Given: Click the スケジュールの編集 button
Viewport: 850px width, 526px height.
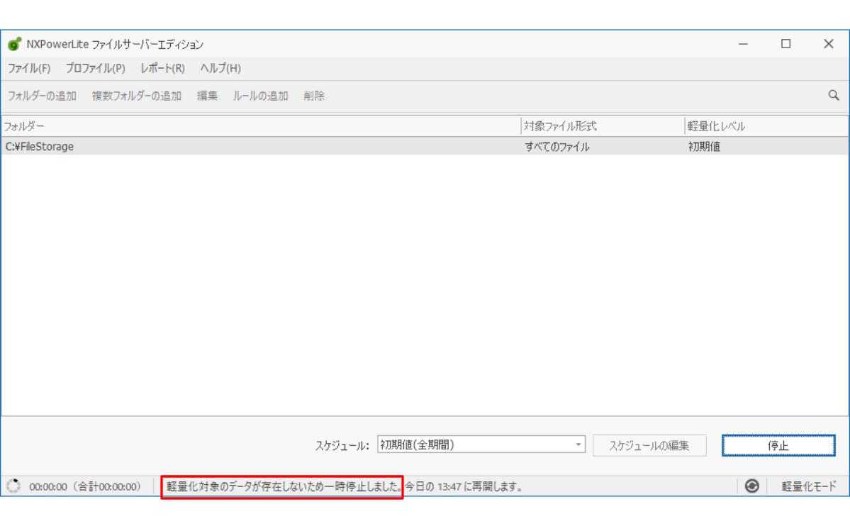Looking at the screenshot, I should click(649, 445).
